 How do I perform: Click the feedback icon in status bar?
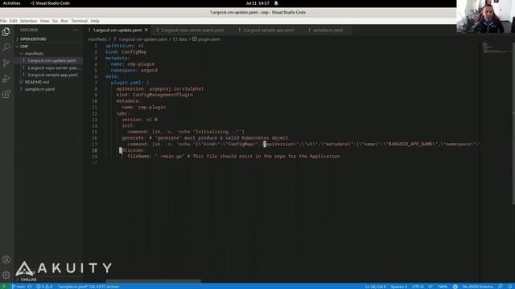[500, 287]
